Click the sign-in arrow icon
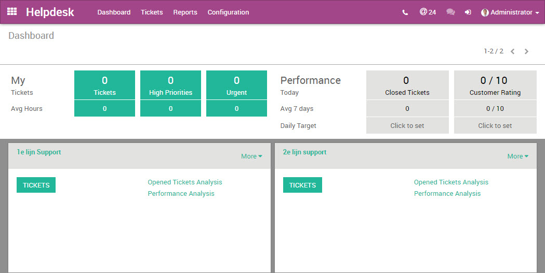The width and height of the screenshot is (545, 273). tap(468, 12)
